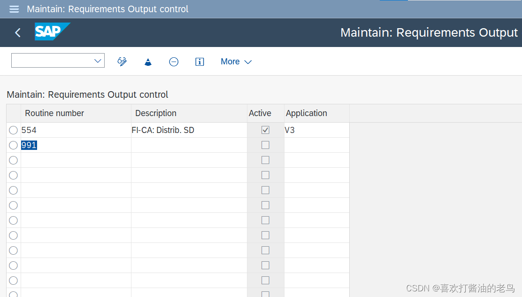Image resolution: width=522 pixels, height=297 pixels.
Task: Select radio button for routine 554
Action: (x=13, y=130)
